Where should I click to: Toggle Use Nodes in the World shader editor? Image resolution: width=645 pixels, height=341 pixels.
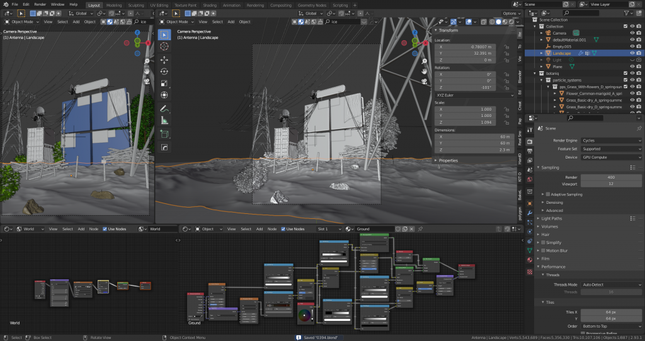click(x=105, y=229)
